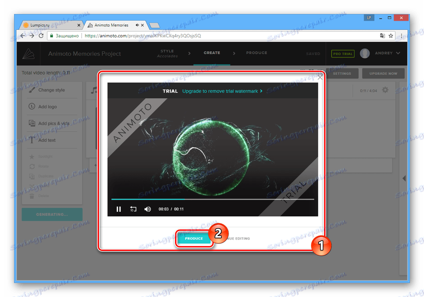
Task: Click the Animoto logo icon
Action: [x=29, y=54]
